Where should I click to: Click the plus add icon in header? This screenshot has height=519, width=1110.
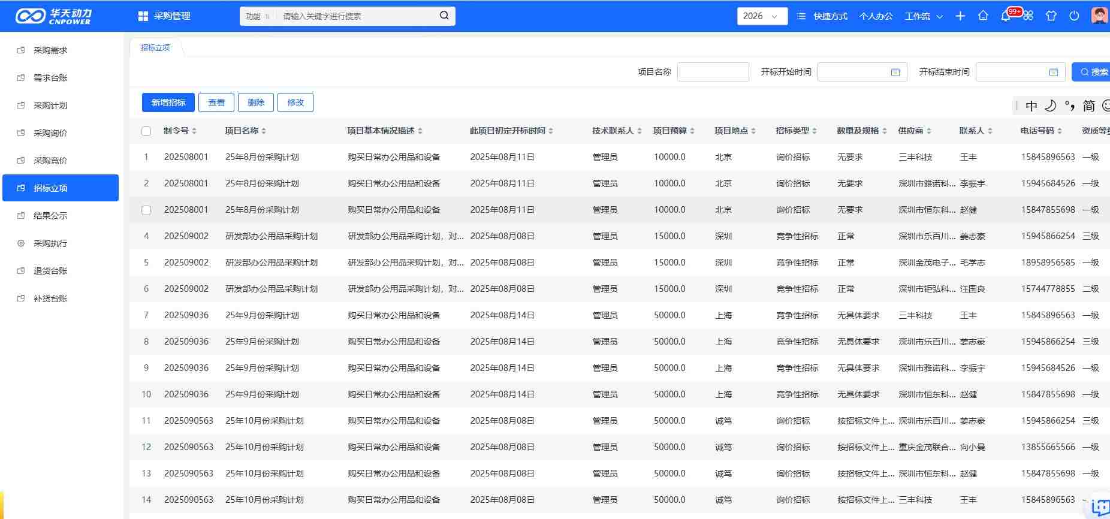point(960,16)
